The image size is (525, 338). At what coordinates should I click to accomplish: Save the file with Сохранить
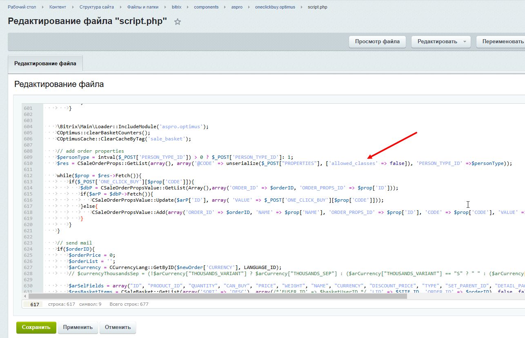click(x=36, y=327)
